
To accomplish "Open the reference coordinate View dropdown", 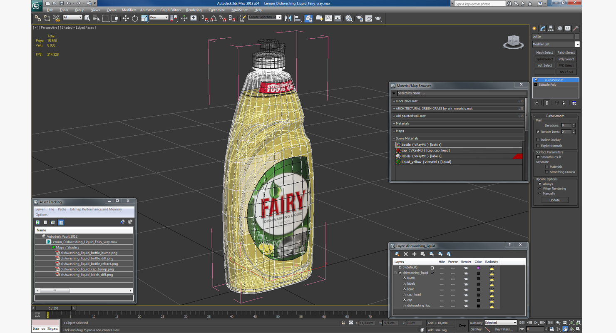I will coord(159,17).
